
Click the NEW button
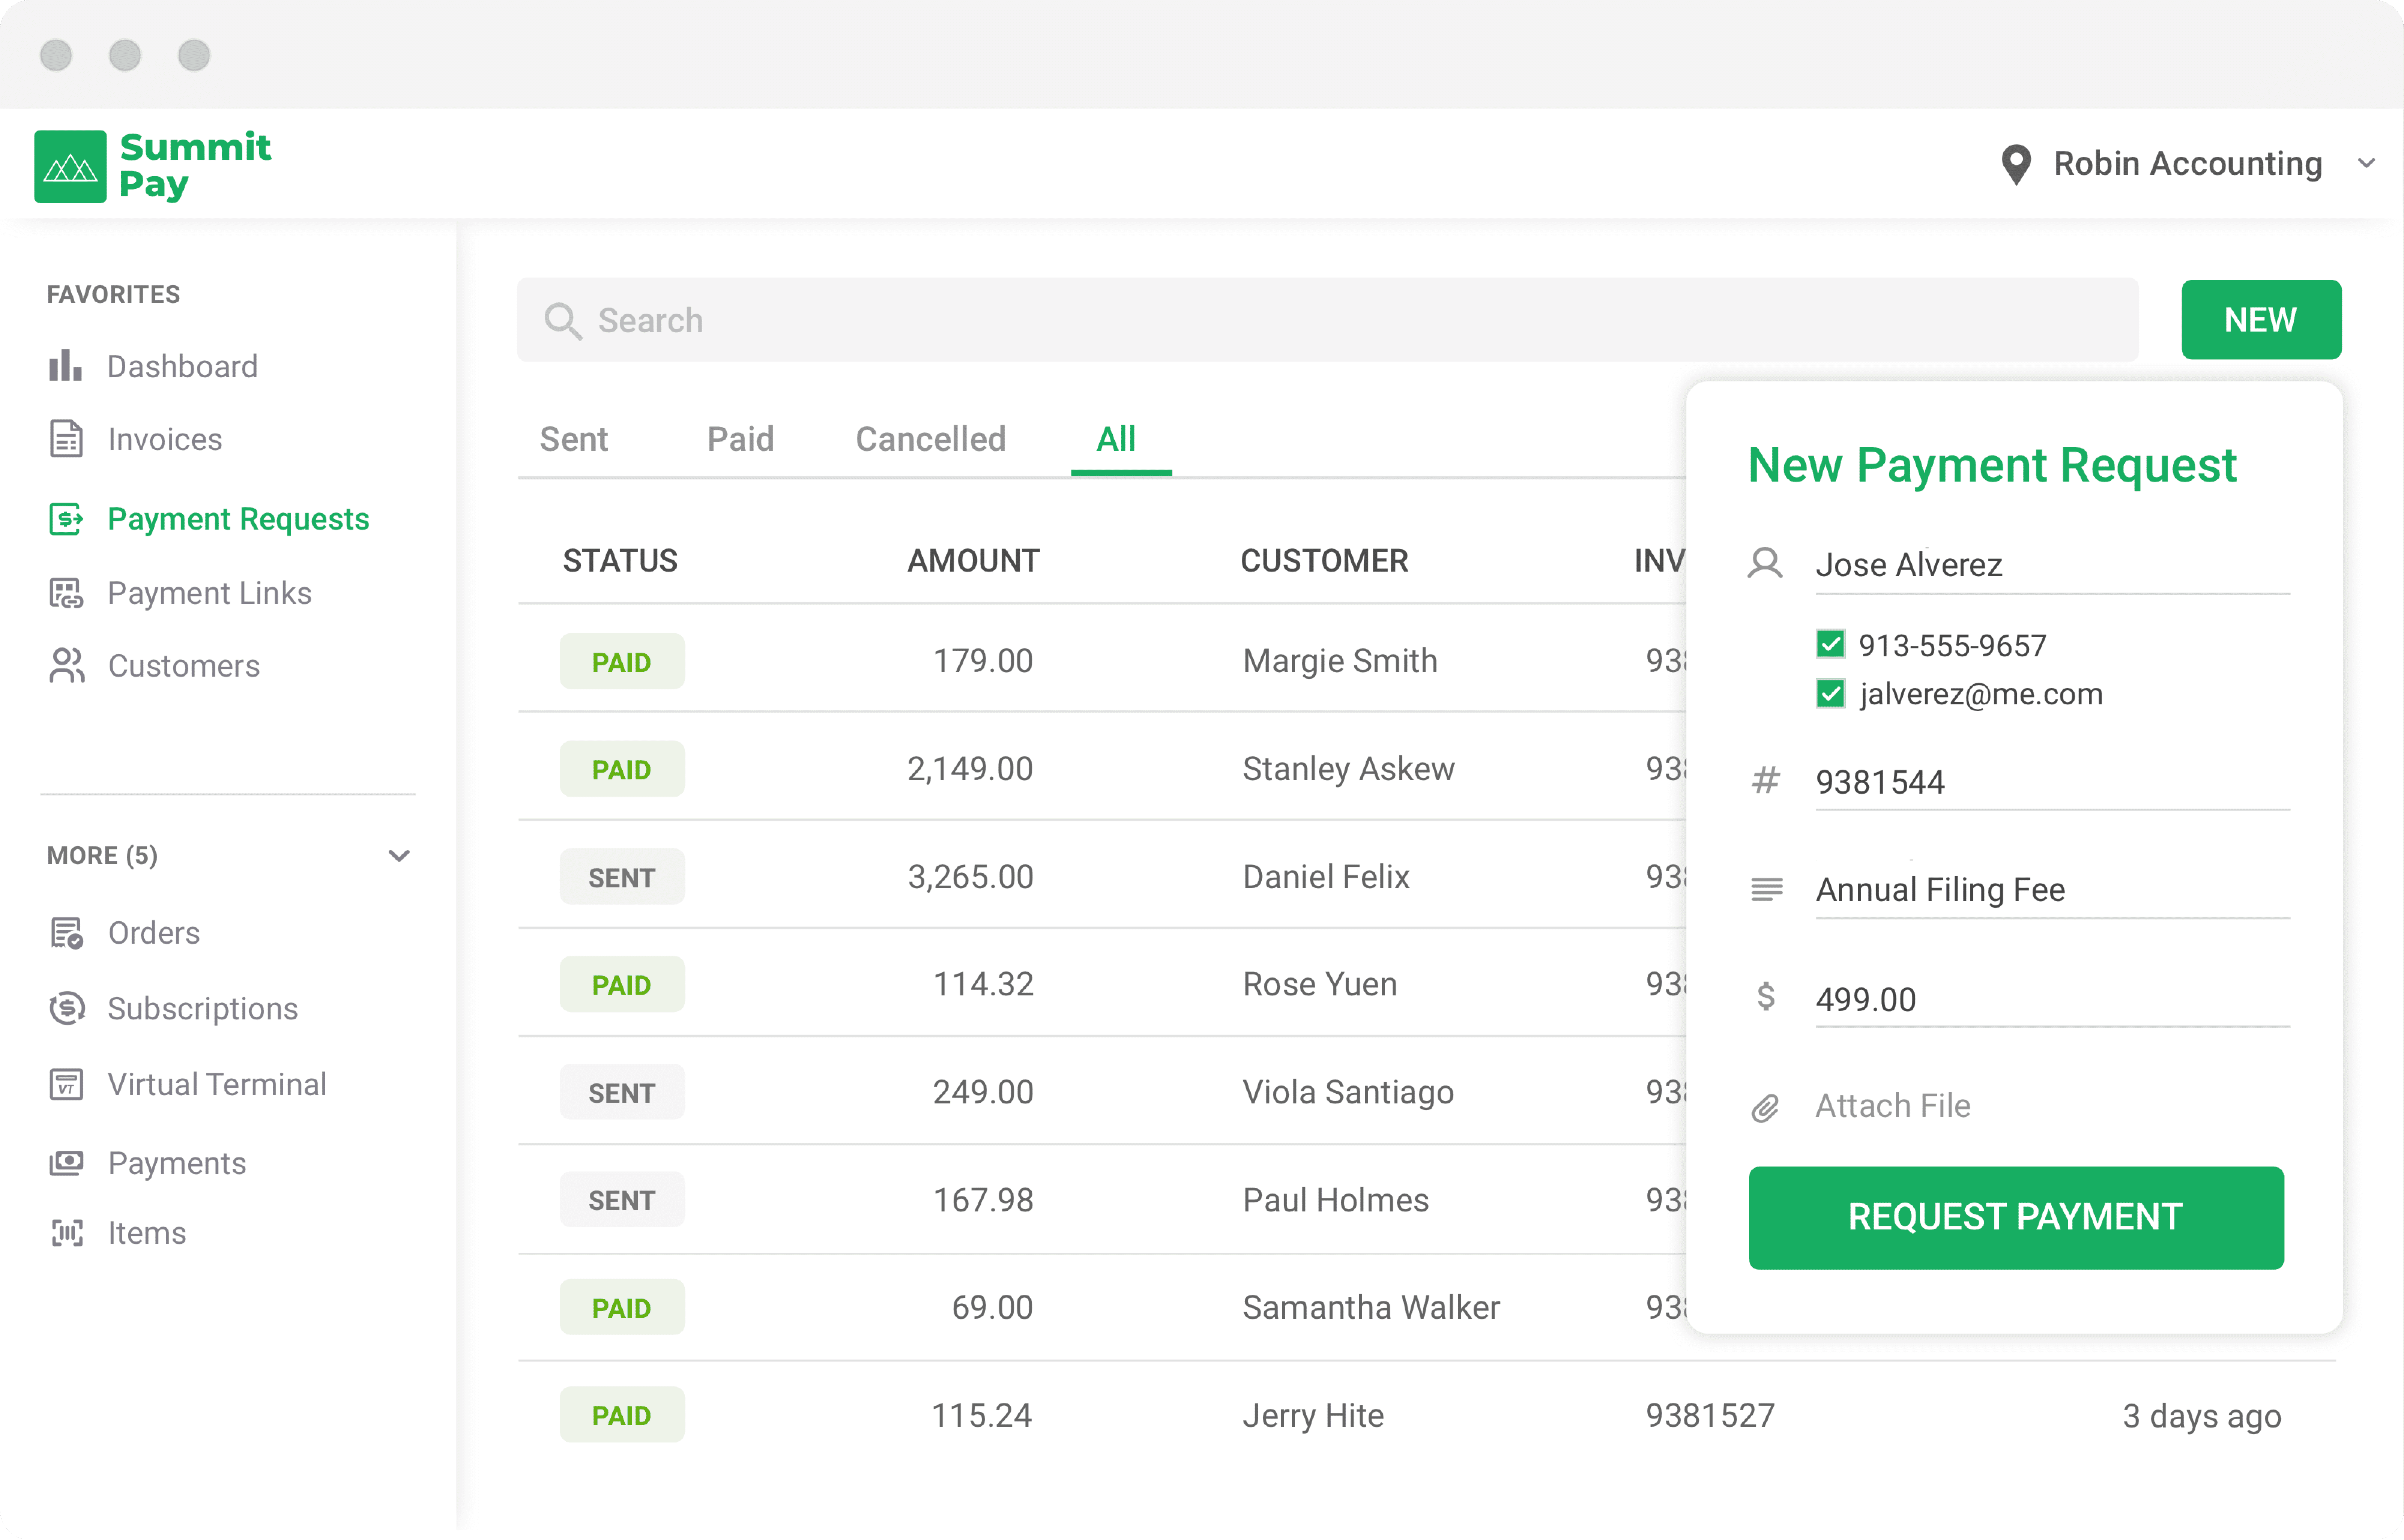[2261, 319]
